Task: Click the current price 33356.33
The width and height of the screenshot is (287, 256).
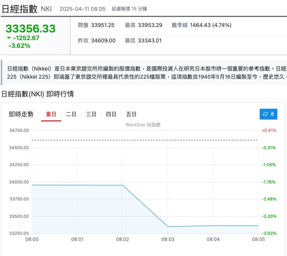Action: click(x=31, y=29)
